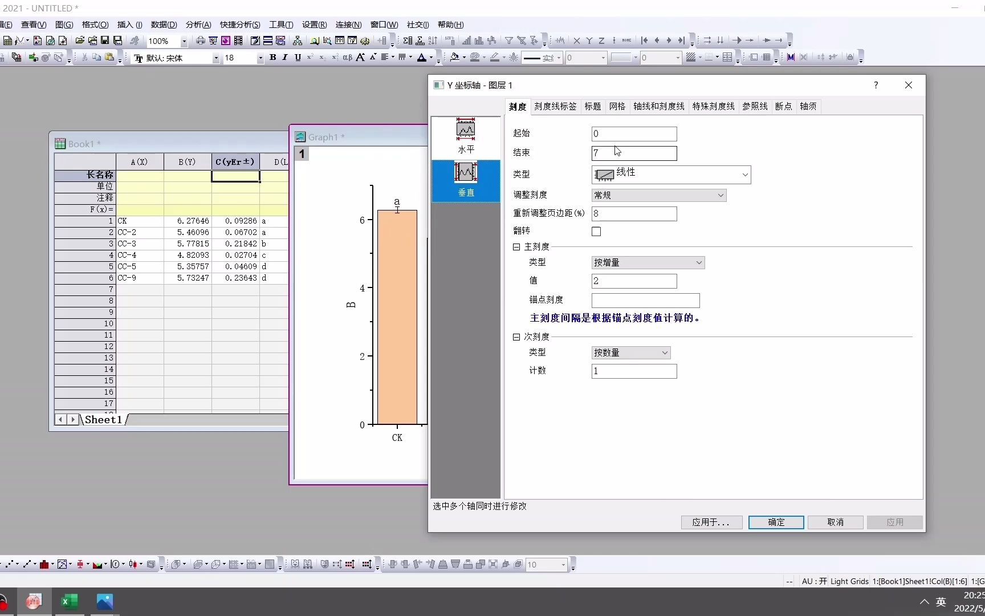The image size is (985, 616).
Task: Click the Anchor Tick (锚点刻度) field
Action: tap(646, 301)
